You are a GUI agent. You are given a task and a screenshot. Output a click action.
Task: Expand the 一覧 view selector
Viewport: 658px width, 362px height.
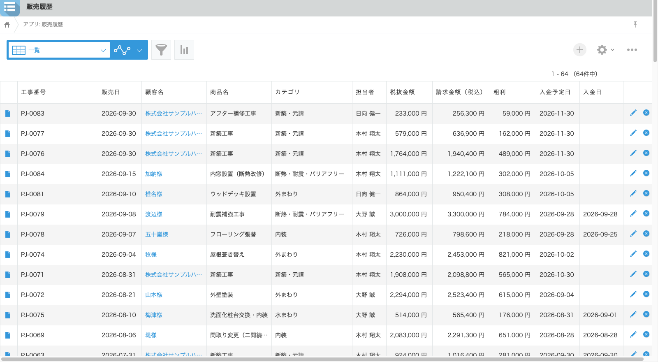[x=59, y=50]
